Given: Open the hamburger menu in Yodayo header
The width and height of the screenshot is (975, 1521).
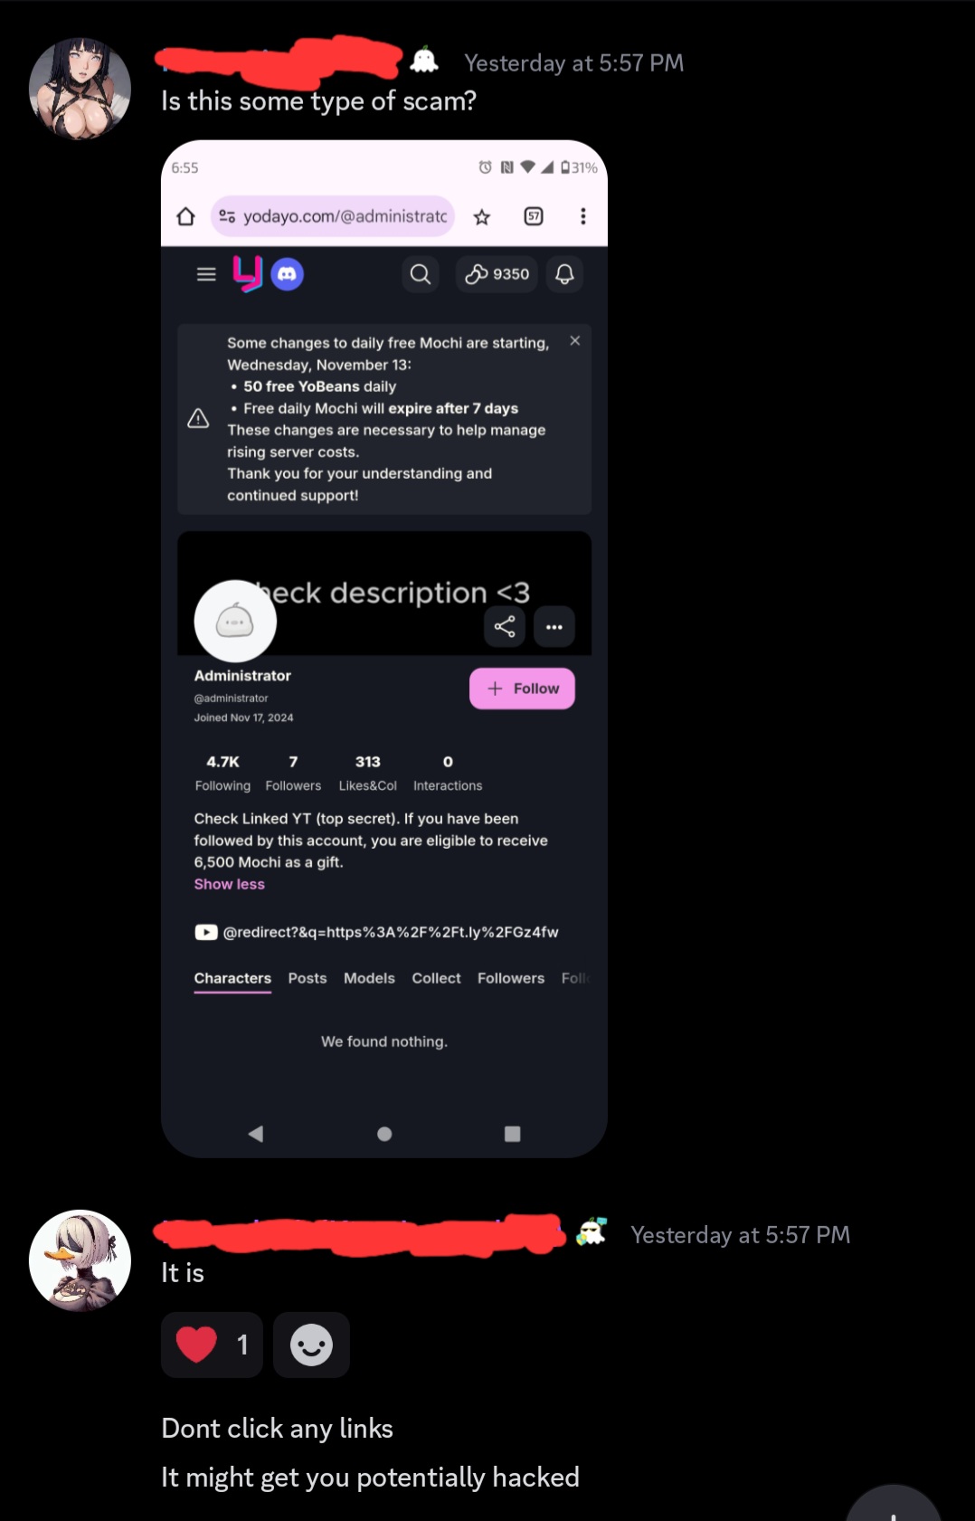Looking at the screenshot, I should click(206, 274).
